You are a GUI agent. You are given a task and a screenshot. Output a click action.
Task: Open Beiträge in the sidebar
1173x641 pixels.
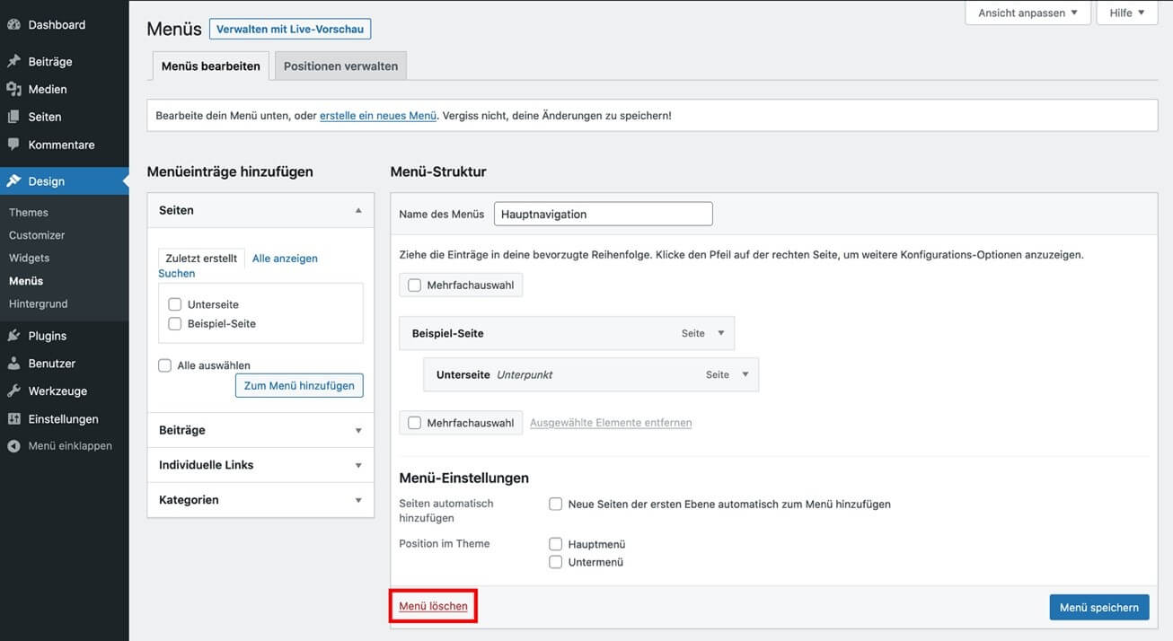click(50, 62)
